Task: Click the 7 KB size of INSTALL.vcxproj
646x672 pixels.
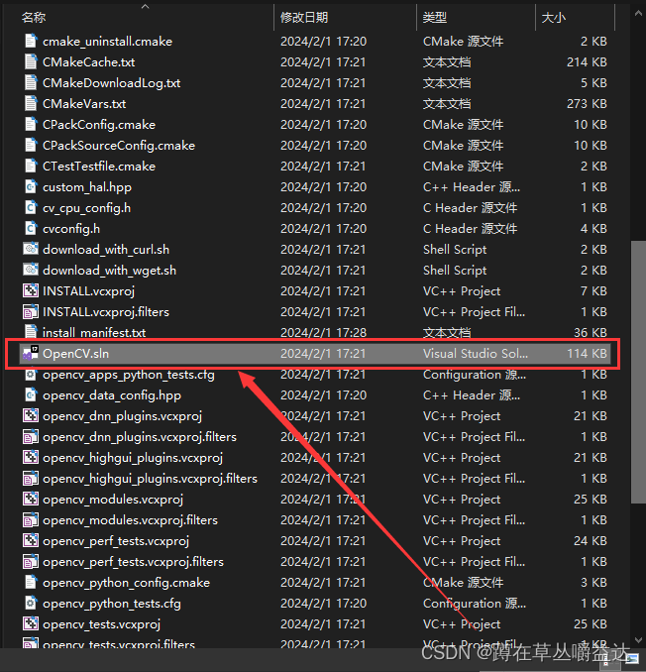Action: [x=593, y=291]
